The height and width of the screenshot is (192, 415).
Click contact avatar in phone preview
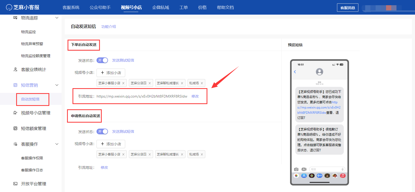click(x=320, y=71)
